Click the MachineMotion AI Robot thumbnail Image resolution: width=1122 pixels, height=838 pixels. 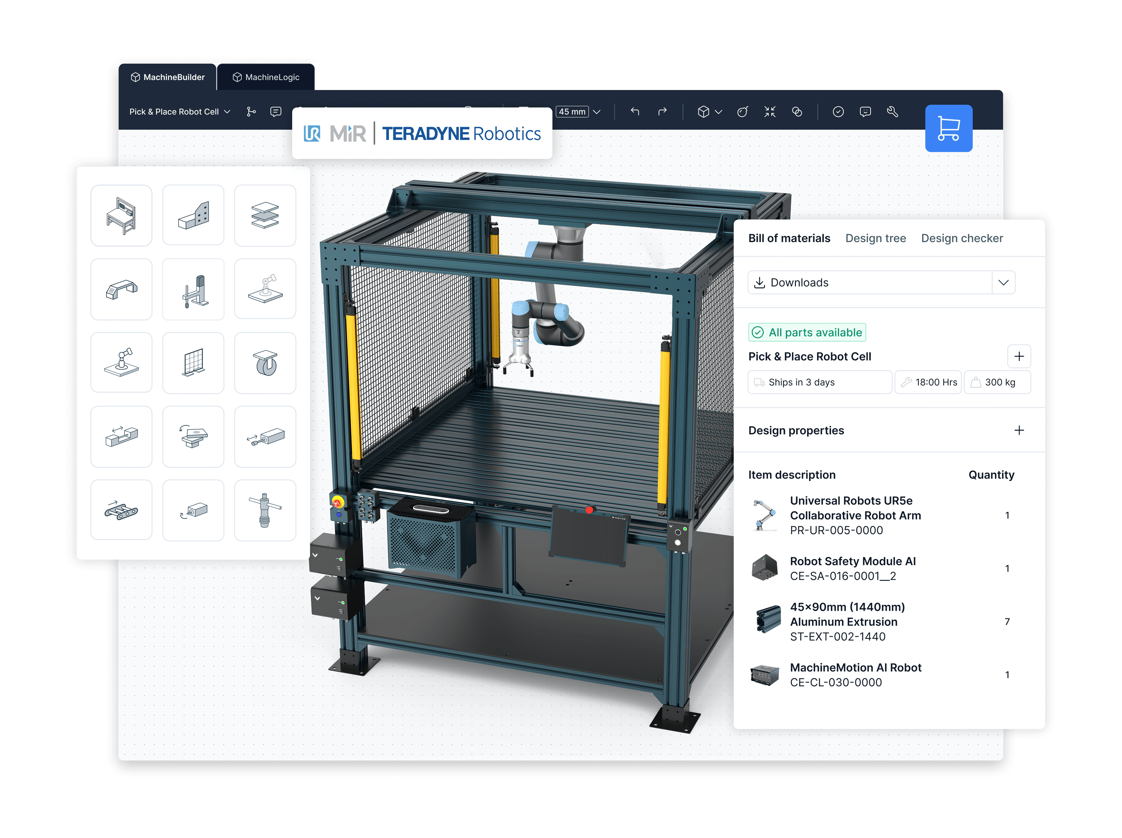[764, 675]
